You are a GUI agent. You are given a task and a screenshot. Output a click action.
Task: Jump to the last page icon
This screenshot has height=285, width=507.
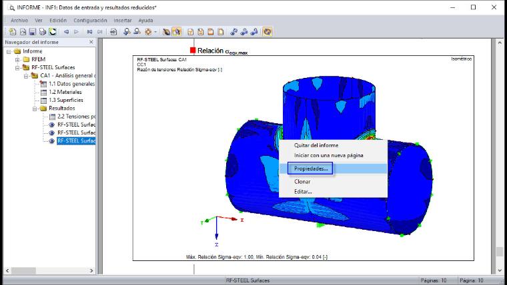pos(100,32)
